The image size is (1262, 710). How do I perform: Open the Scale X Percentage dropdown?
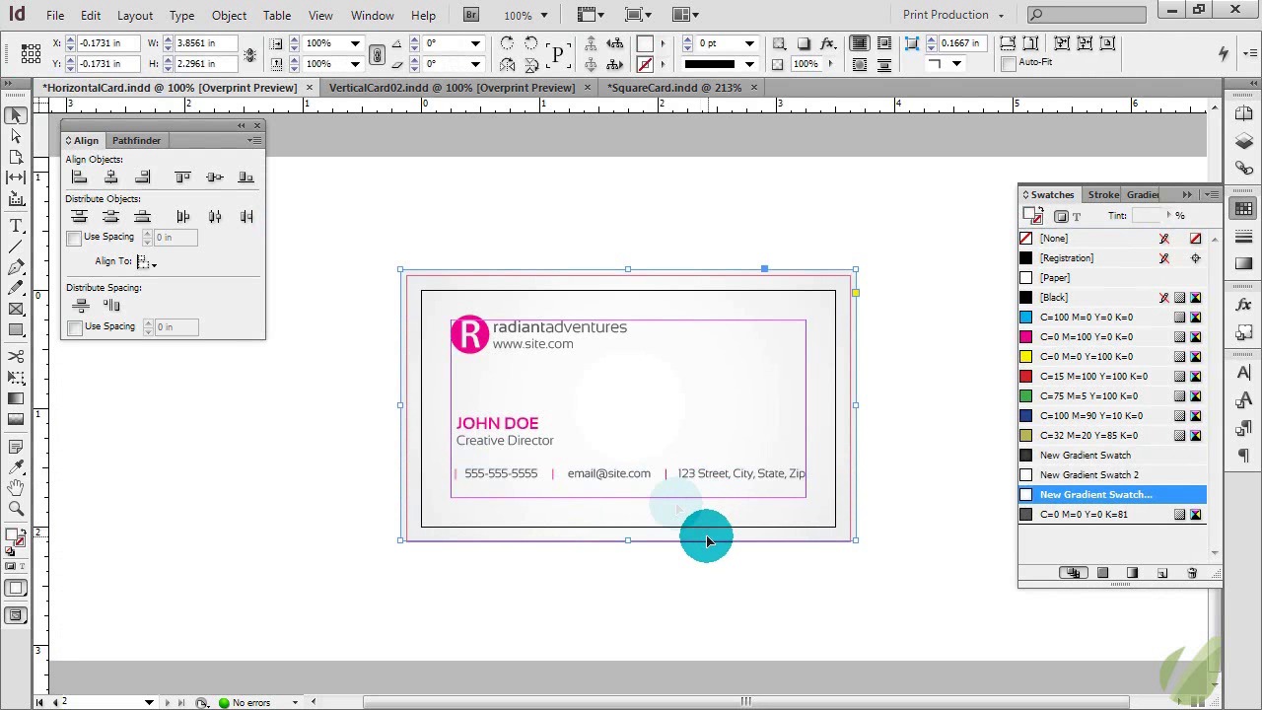[355, 43]
